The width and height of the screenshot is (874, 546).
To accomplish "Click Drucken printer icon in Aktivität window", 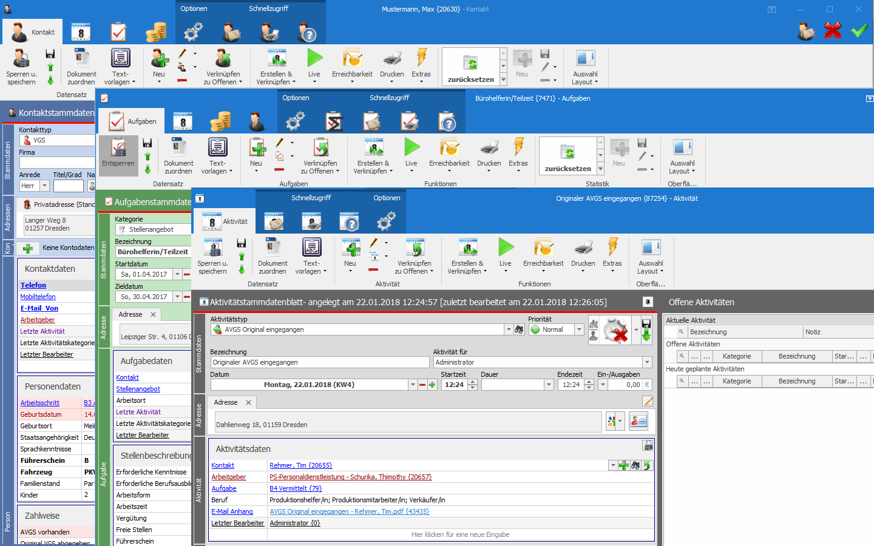I will (583, 248).
